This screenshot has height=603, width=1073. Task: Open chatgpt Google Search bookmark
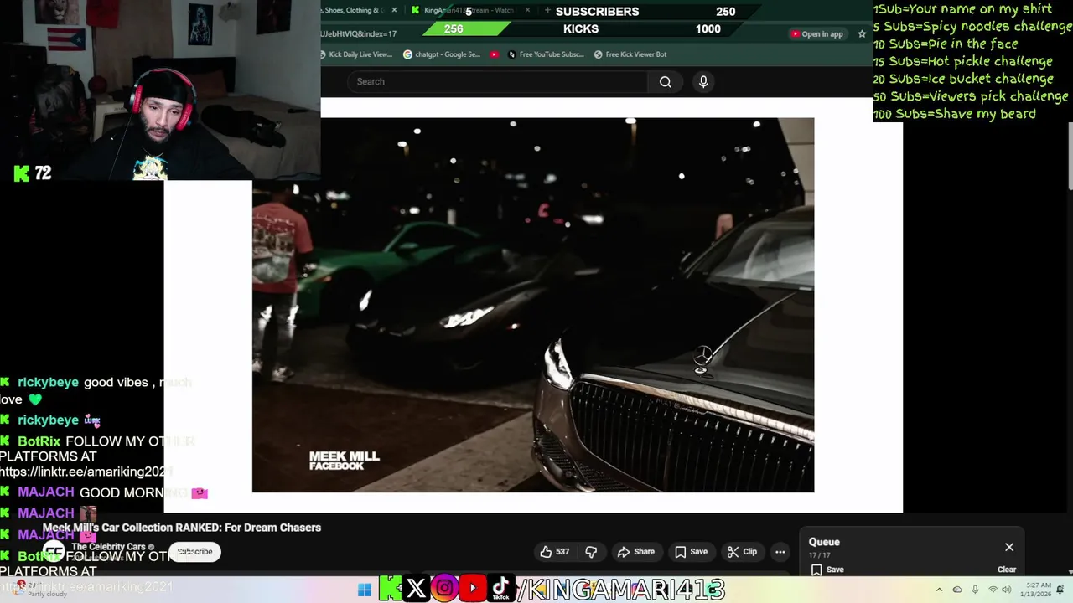click(442, 54)
